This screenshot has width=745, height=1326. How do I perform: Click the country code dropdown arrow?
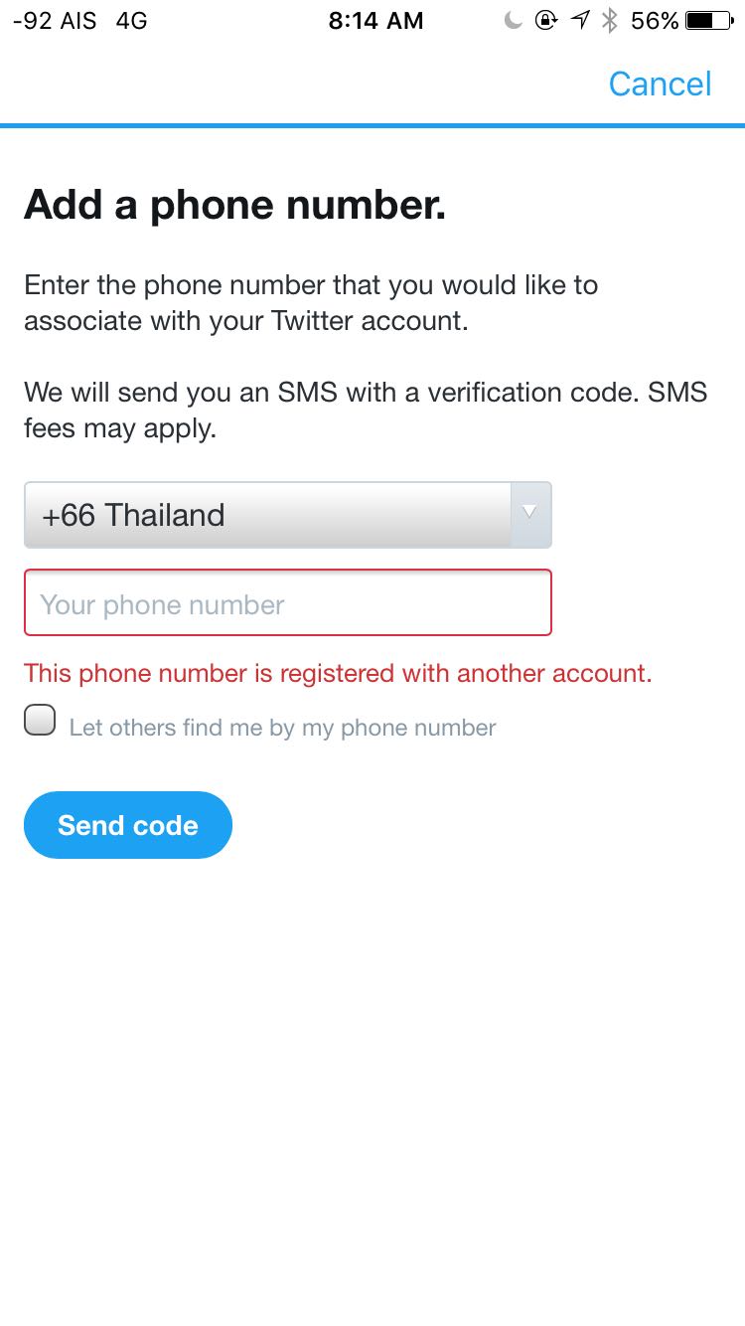click(x=529, y=513)
